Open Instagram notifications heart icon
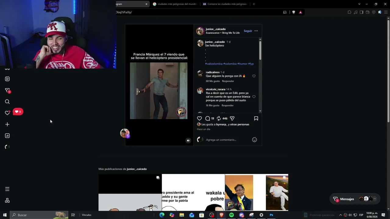 pyautogui.click(x=7, y=113)
